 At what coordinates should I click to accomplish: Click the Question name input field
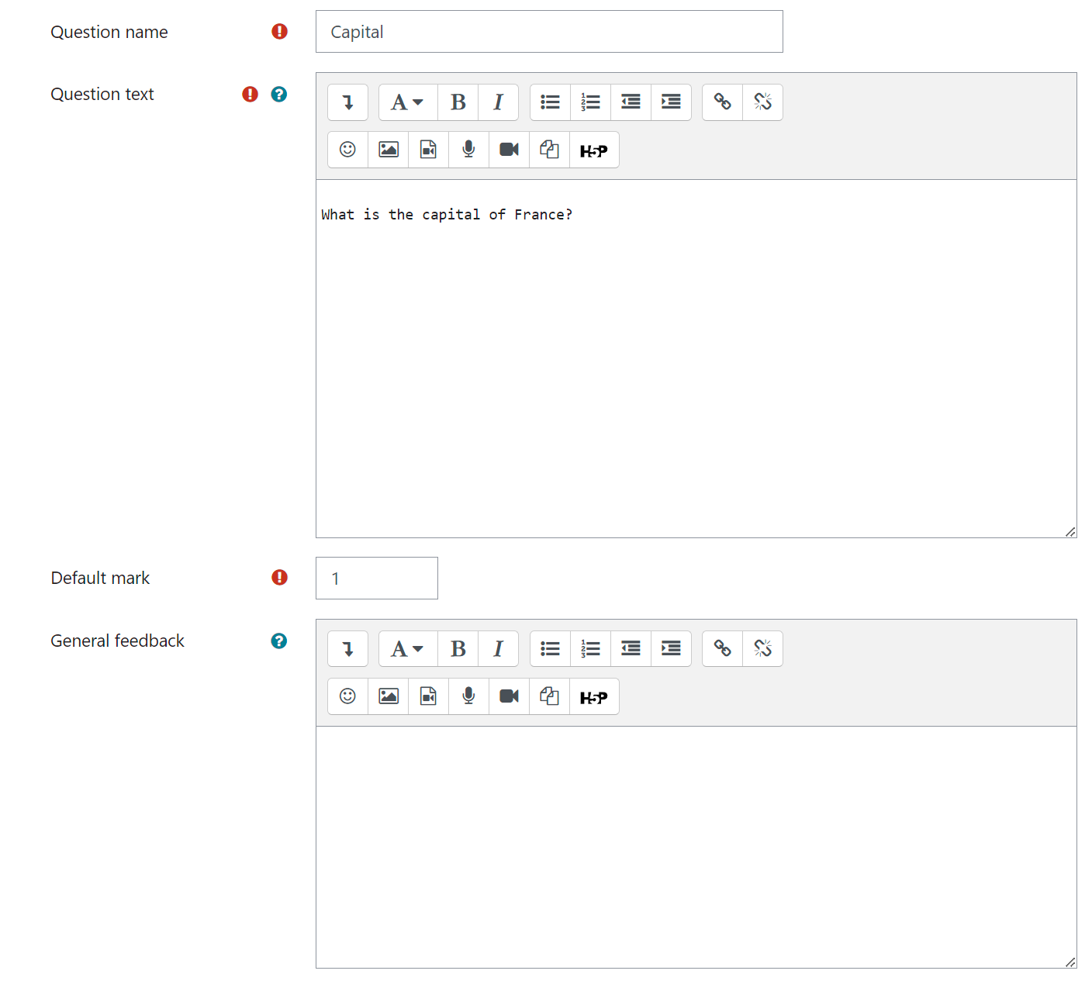coord(549,32)
